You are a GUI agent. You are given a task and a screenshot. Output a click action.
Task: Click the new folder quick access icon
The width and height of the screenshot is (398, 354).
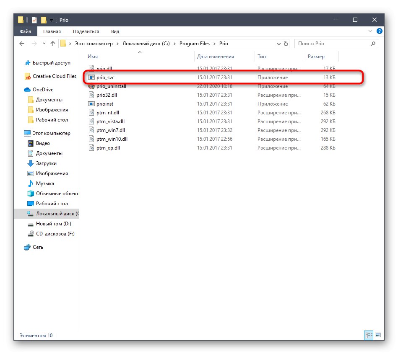[x=44, y=19]
